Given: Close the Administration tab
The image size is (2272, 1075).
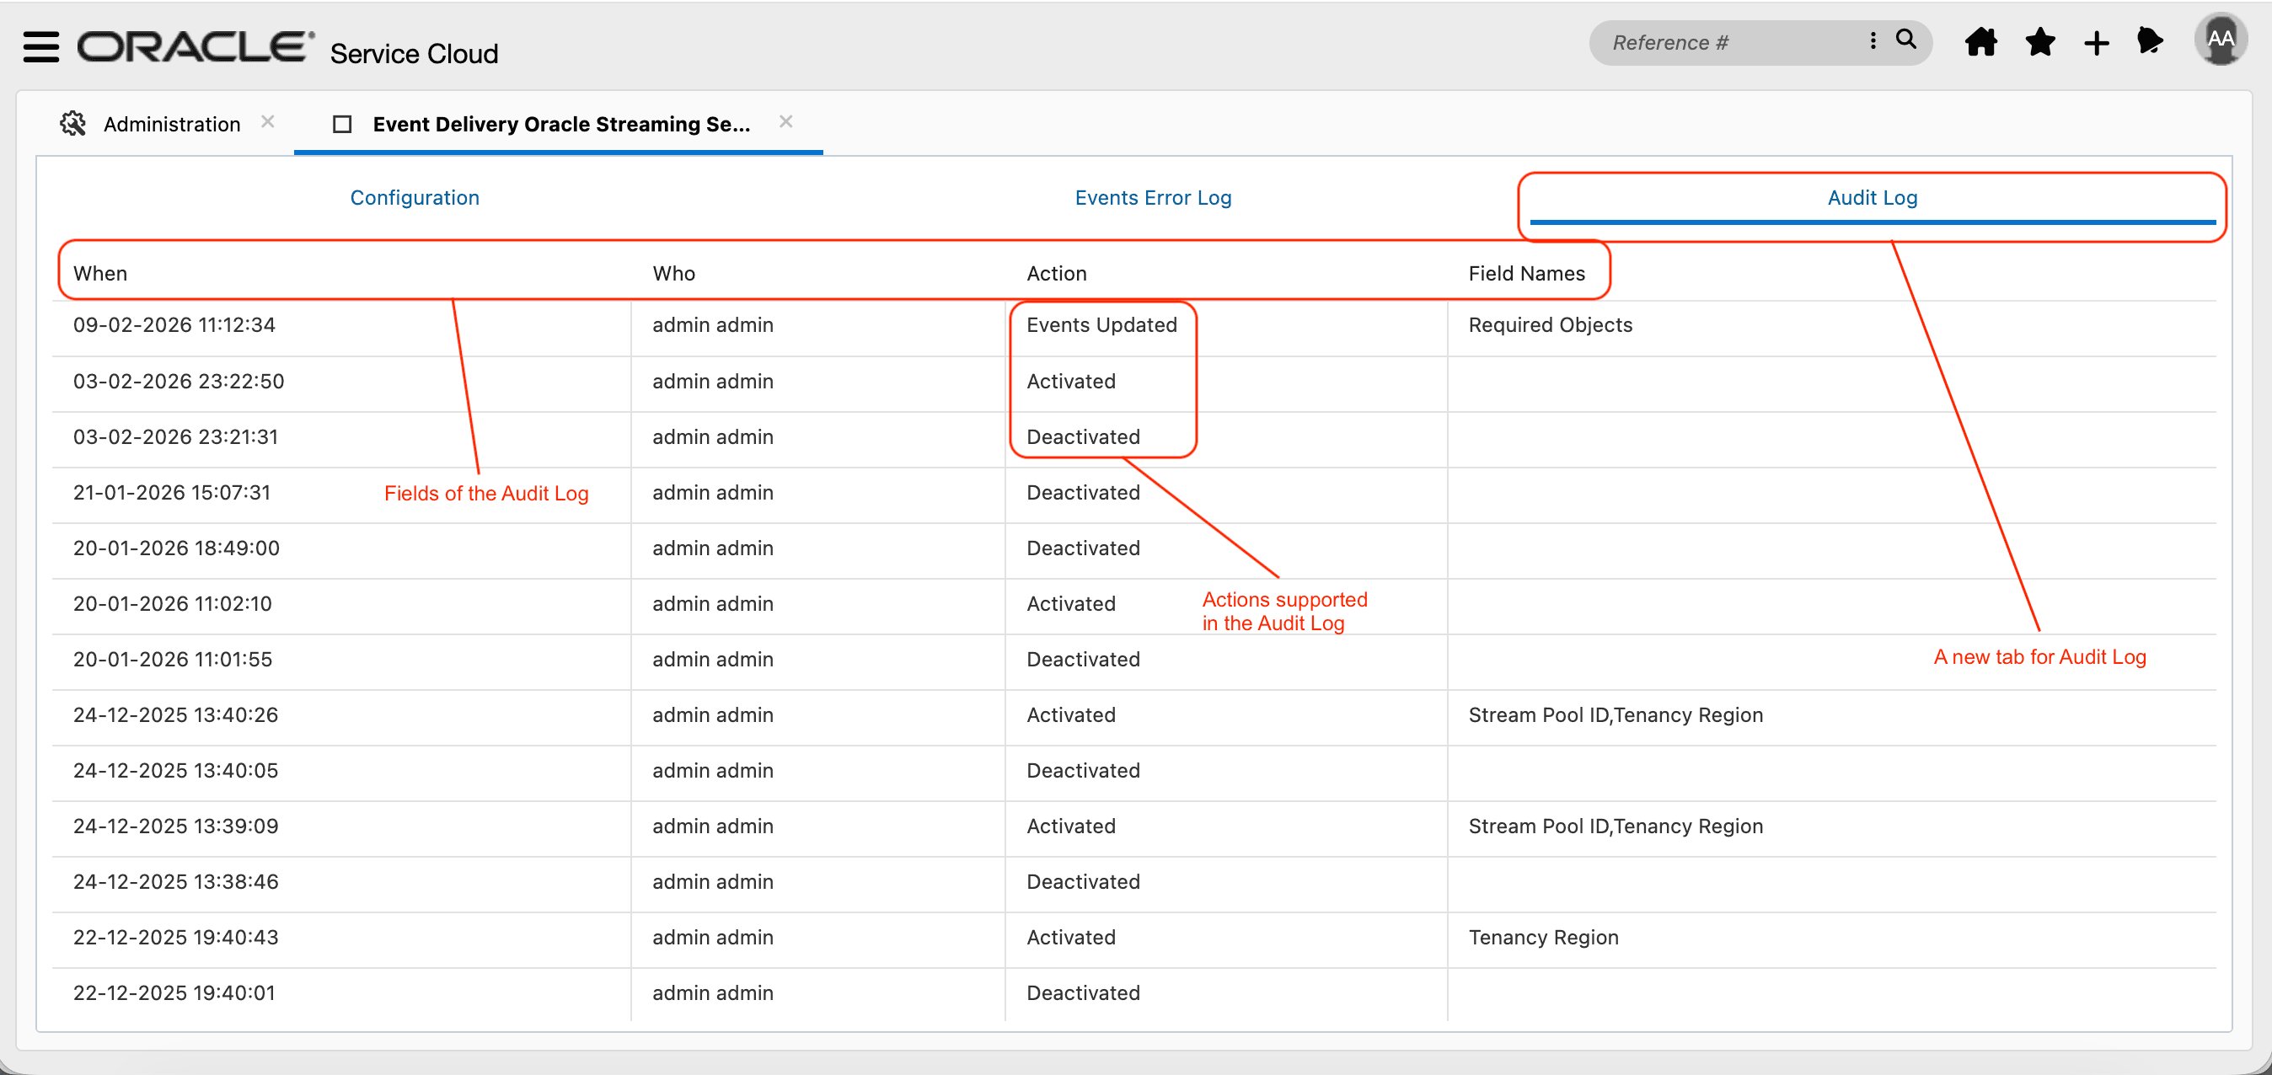Looking at the screenshot, I should 268,120.
